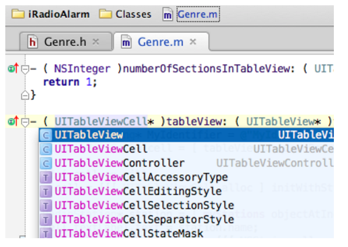Pick UITableViewCellStateMask suggestion
348x247 pixels.
[x=186, y=233]
